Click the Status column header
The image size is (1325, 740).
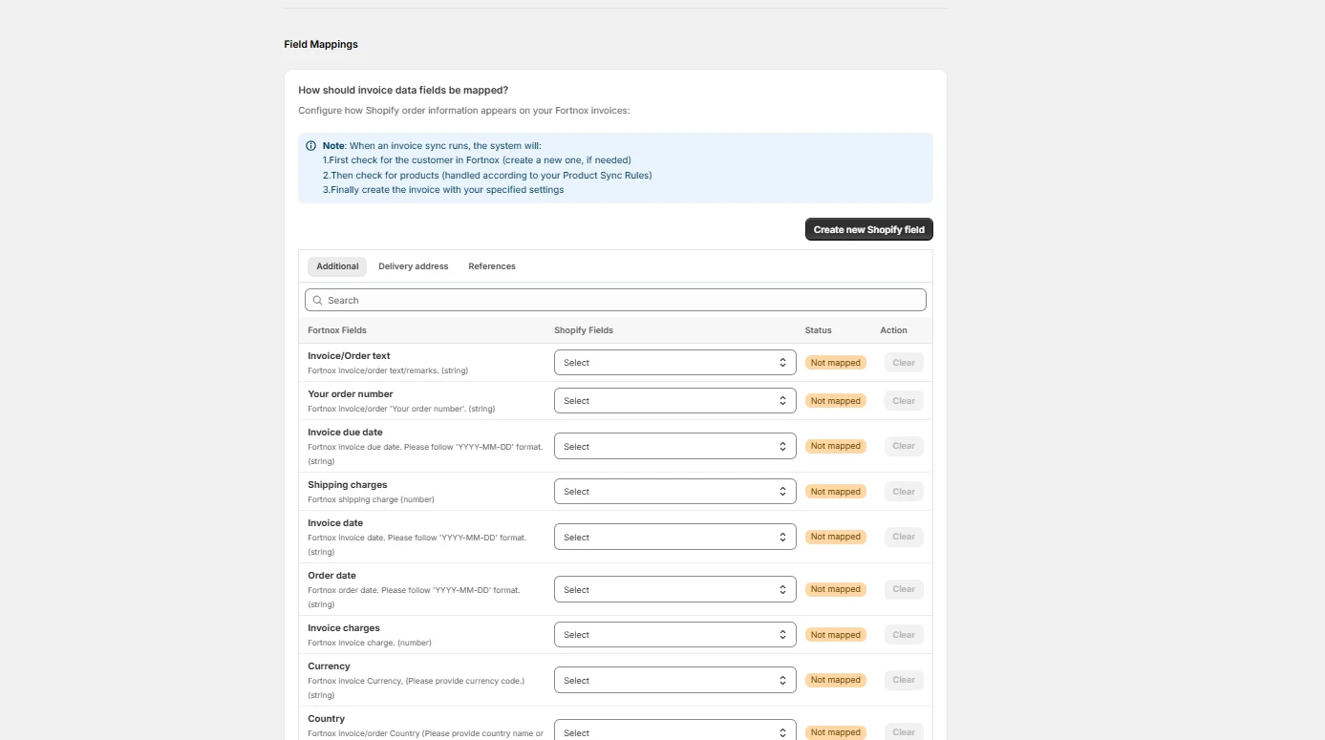click(x=819, y=330)
